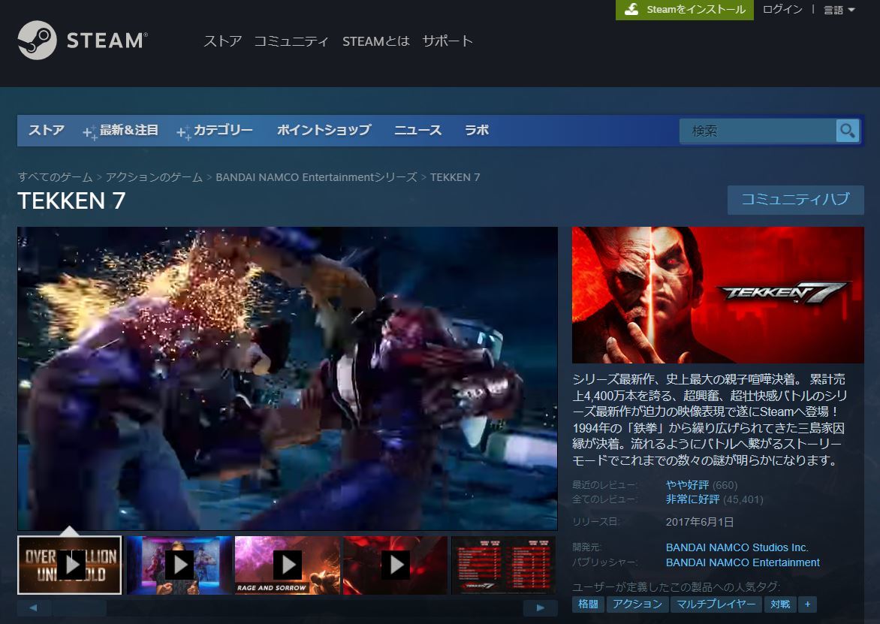
Task: Select the 対戦 tag
Action: (x=780, y=604)
